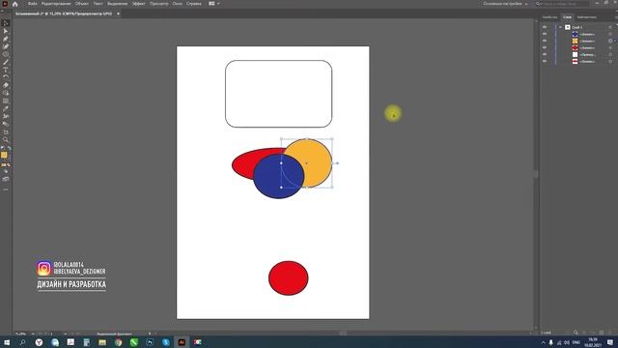Open the Редактирование menu
This screenshot has height=348, width=618.
(56, 4)
